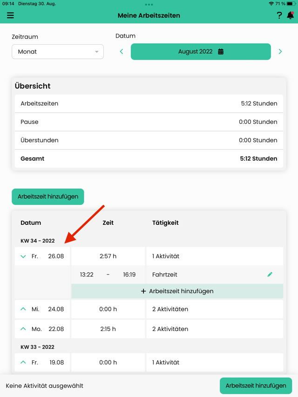Go to next month with right arrow
Image resolution: width=298 pixels, height=397 pixels.
tap(280, 52)
